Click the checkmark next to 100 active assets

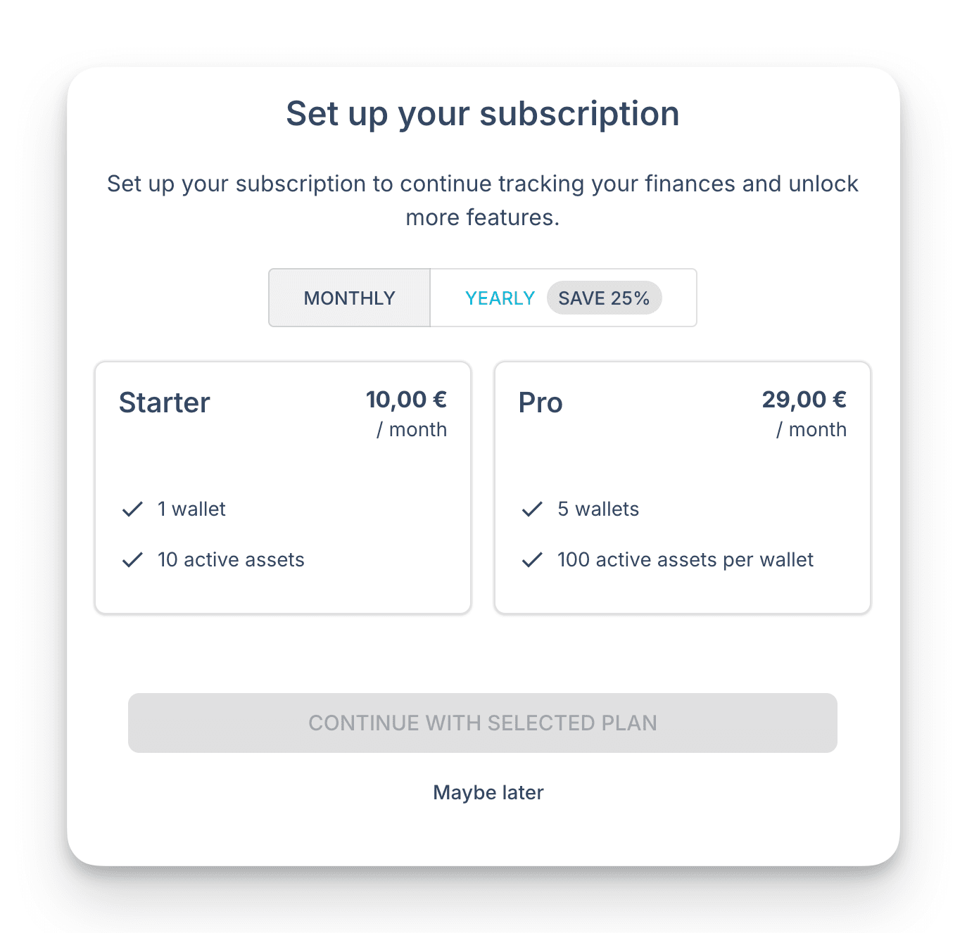pyautogui.click(x=532, y=560)
